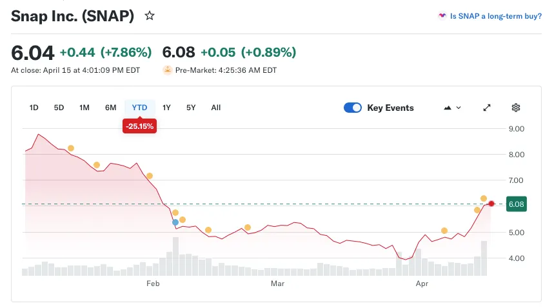Select the YTD range tab
This screenshot has width=554, height=308.
(139, 108)
